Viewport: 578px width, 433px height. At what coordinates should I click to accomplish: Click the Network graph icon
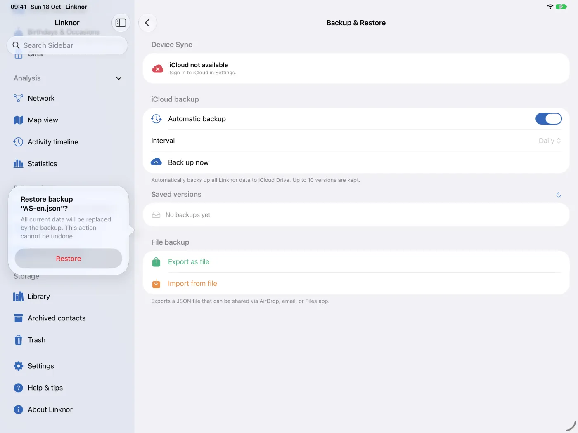[18, 98]
